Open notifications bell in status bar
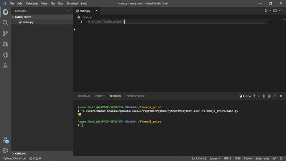 281,158
